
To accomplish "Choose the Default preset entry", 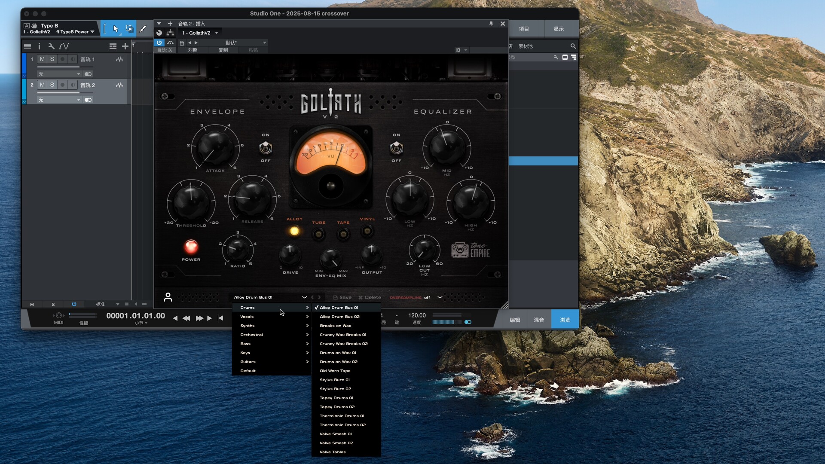I will pos(272,371).
